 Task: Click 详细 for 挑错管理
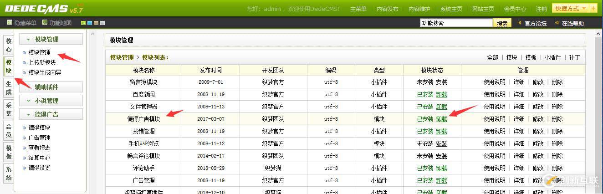pos(519,132)
